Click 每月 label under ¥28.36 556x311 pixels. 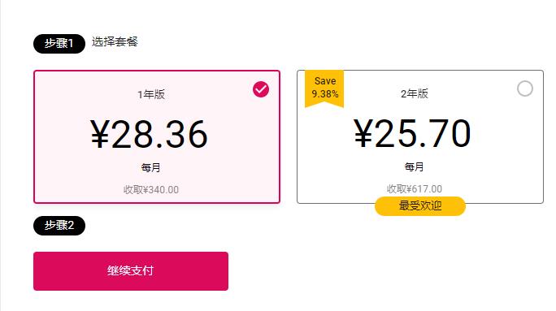point(151,167)
